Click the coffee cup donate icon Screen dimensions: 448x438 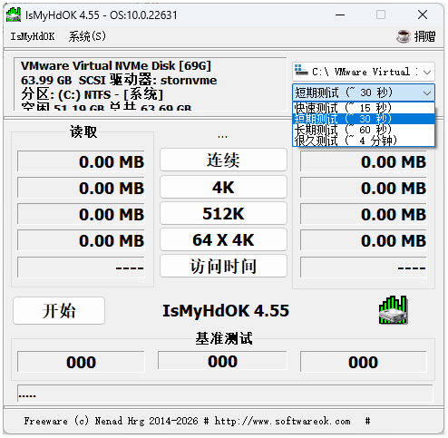(x=404, y=36)
